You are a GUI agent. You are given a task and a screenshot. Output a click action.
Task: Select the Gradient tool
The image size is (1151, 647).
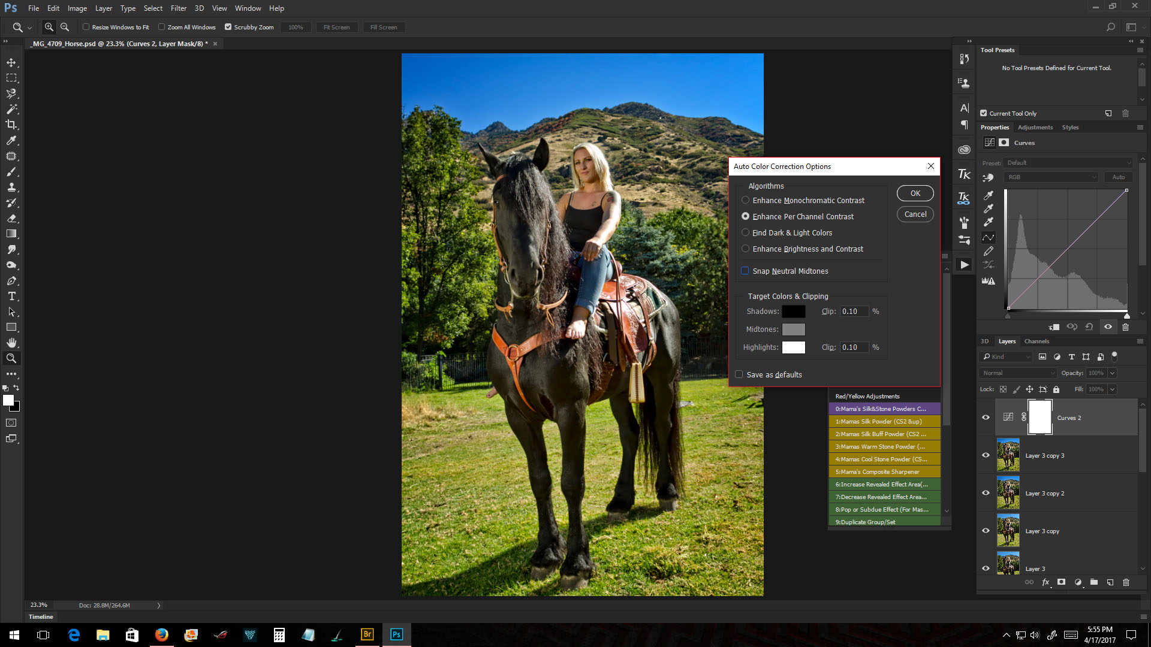click(11, 234)
